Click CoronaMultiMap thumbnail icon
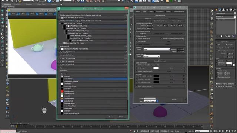This screenshot has width=237, height=133. tap(62, 99)
